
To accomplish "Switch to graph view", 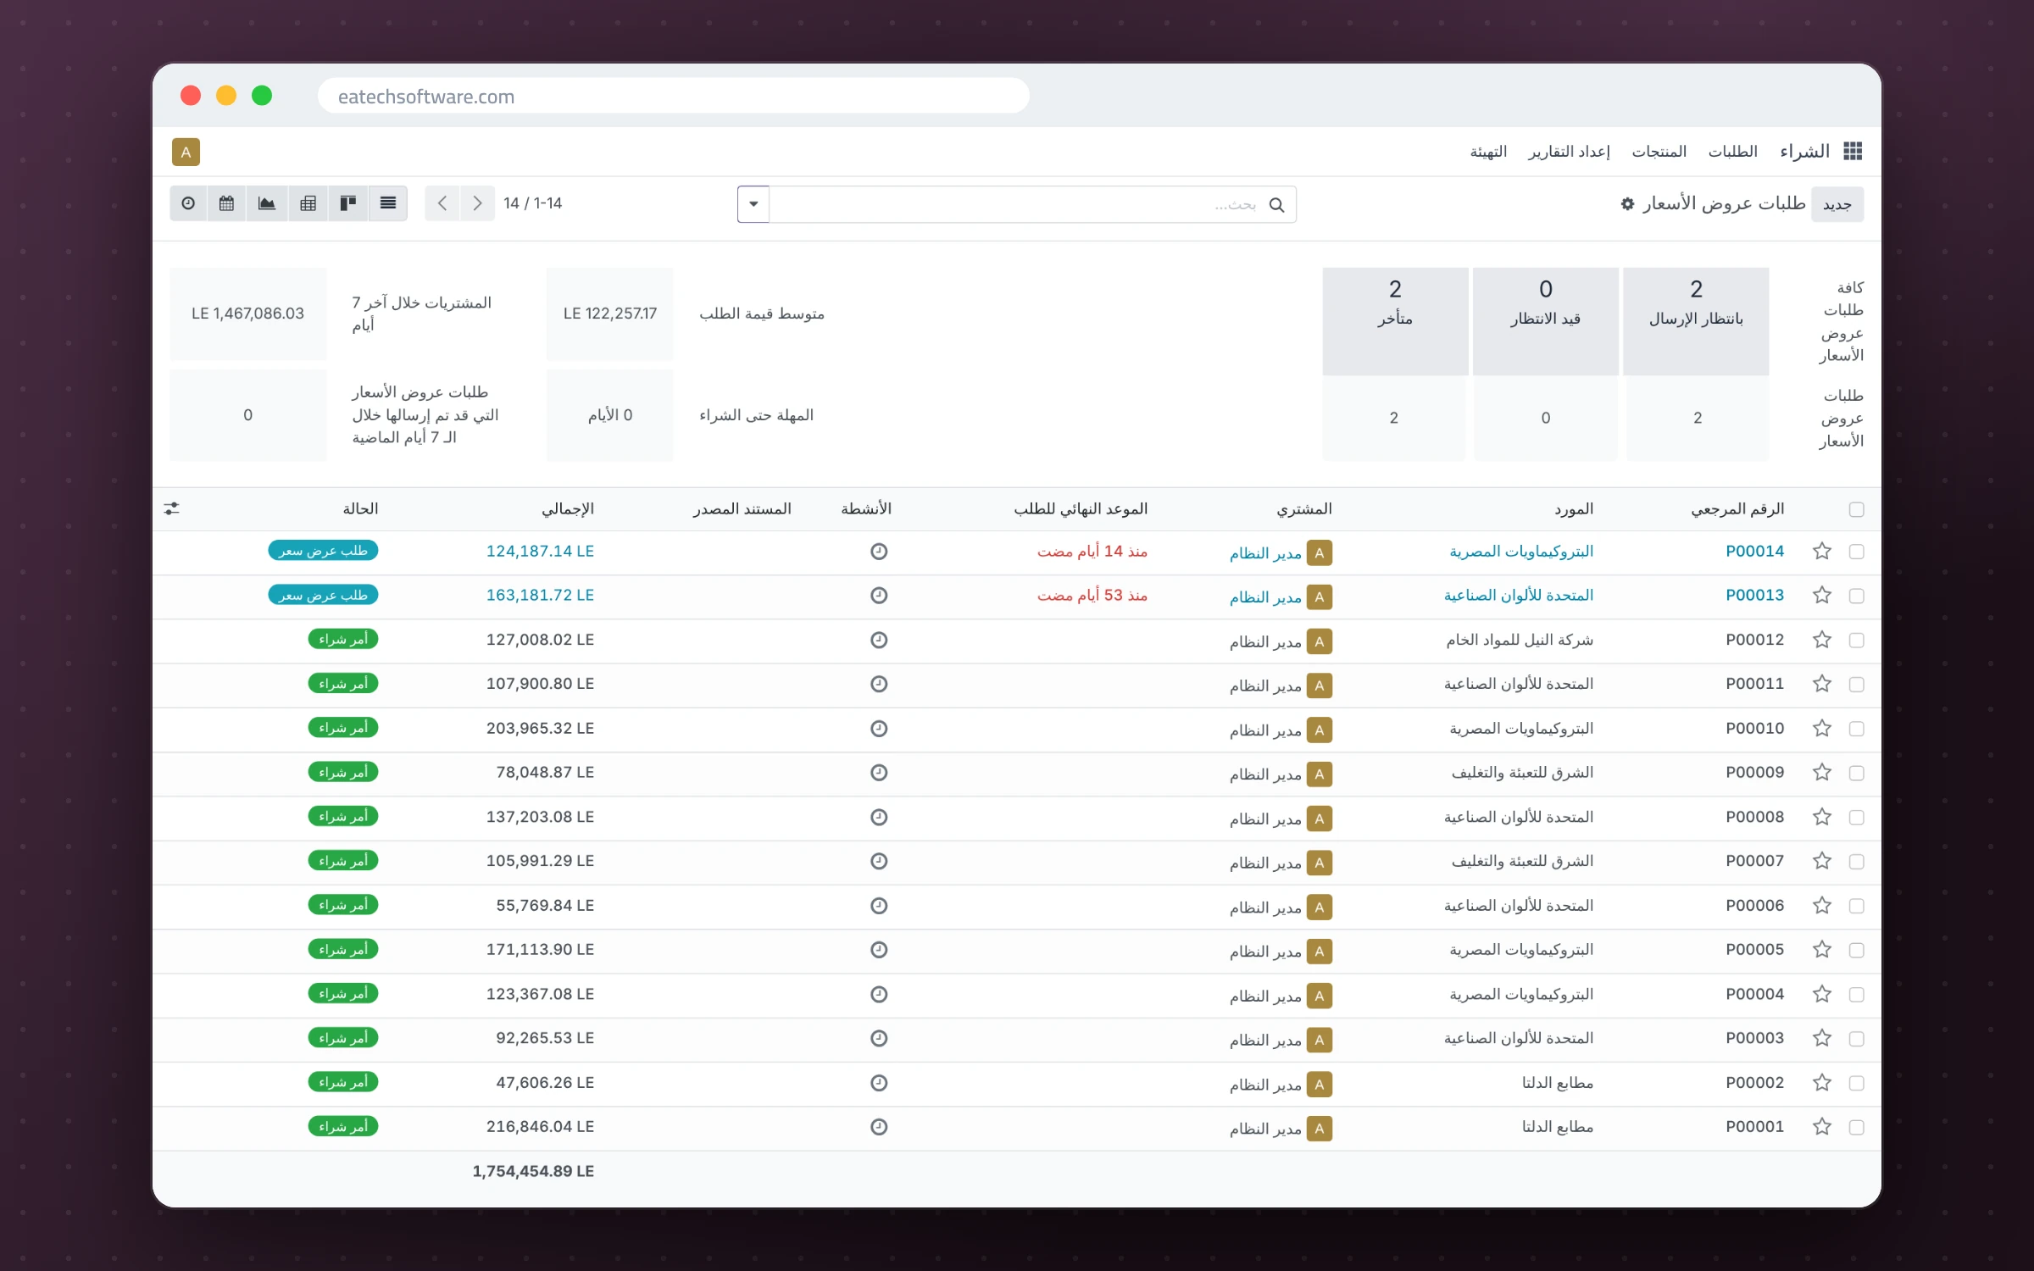I will [x=267, y=203].
